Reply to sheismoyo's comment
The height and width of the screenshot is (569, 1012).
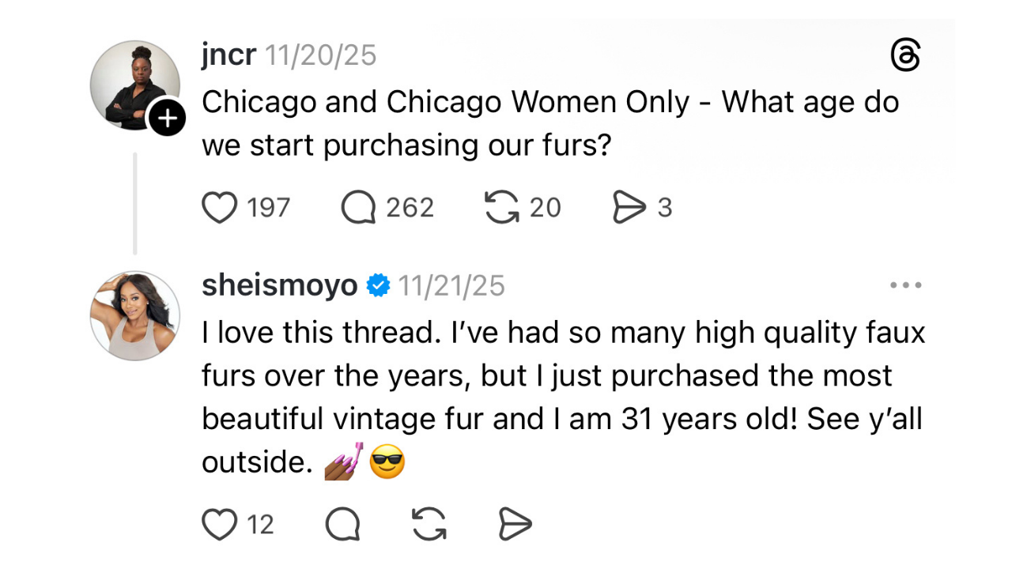point(343,524)
